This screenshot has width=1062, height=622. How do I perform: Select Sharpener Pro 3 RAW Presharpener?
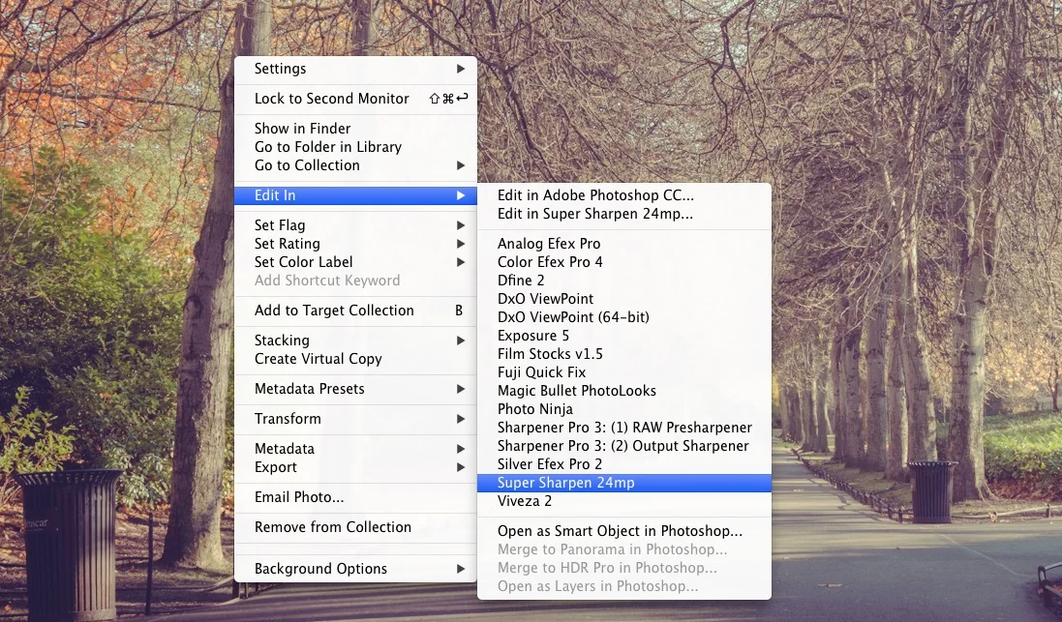pos(623,427)
